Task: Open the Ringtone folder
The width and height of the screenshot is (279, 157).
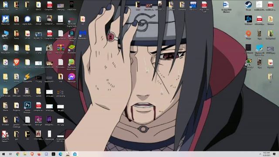Action: [17, 106]
